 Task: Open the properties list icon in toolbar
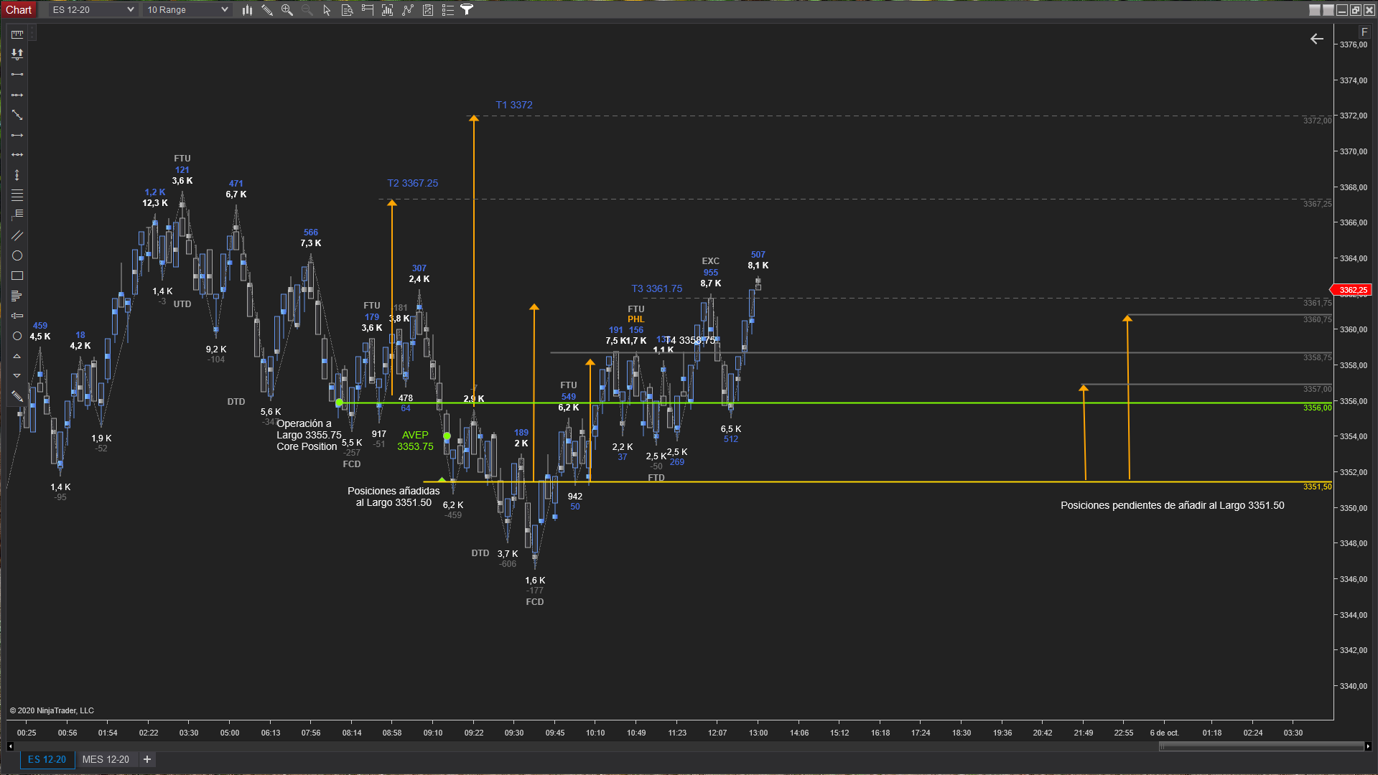tap(447, 10)
